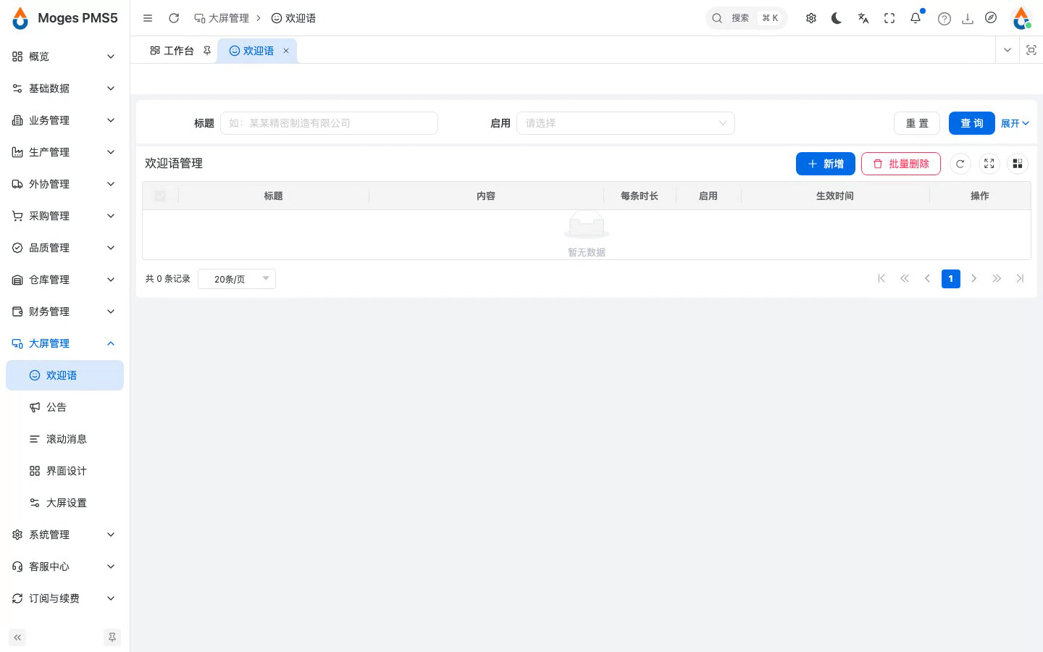Image resolution: width=1043 pixels, height=652 pixels.
Task: Open table column settings grid icon
Action: 1018,164
